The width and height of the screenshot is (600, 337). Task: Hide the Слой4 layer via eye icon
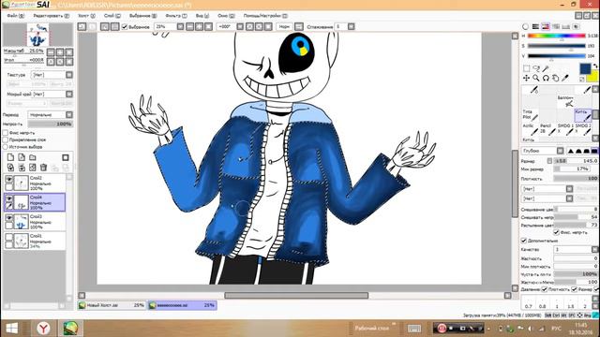[8, 198]
